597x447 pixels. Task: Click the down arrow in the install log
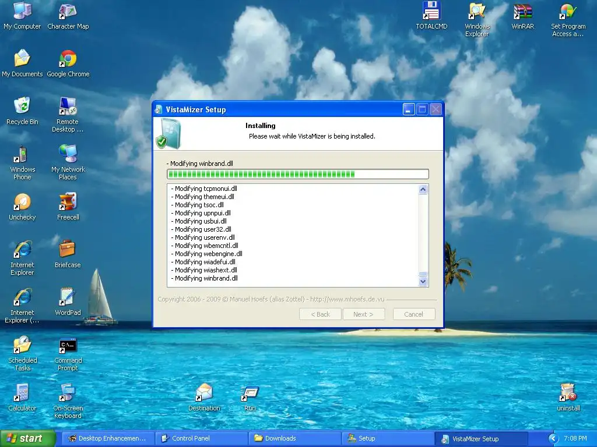tap(423, 282)
